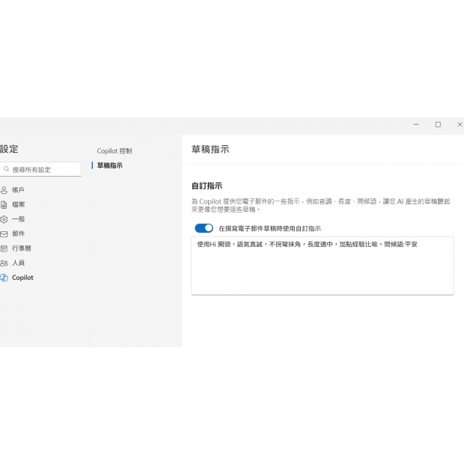Viewport: 464px width, 464px height.
Task: Click the Copilot logo icon in sidebar
Action: pyautogui.click(x=4, y=278)
